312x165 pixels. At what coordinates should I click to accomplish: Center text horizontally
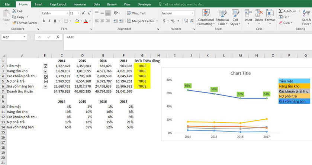tap(102, 21)
